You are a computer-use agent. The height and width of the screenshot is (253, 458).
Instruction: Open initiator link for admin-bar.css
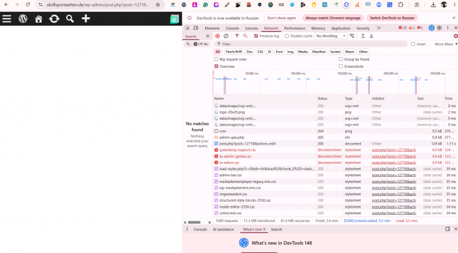pos(394,175)
